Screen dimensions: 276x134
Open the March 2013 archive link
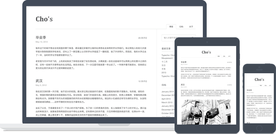[167, 102]
